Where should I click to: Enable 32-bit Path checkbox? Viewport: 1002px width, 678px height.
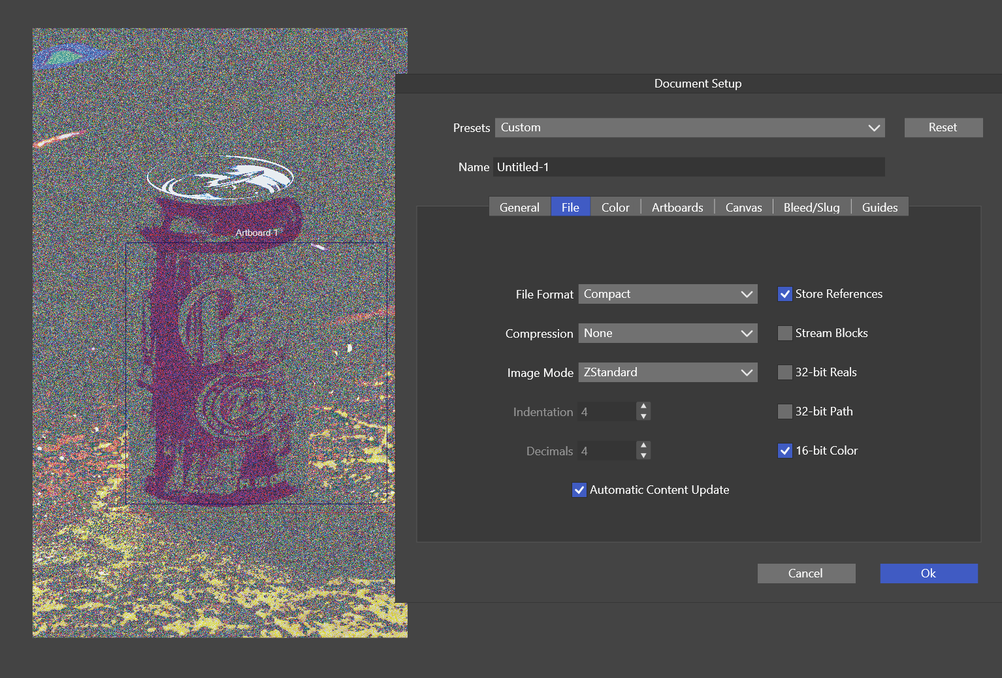pos(785,412)
